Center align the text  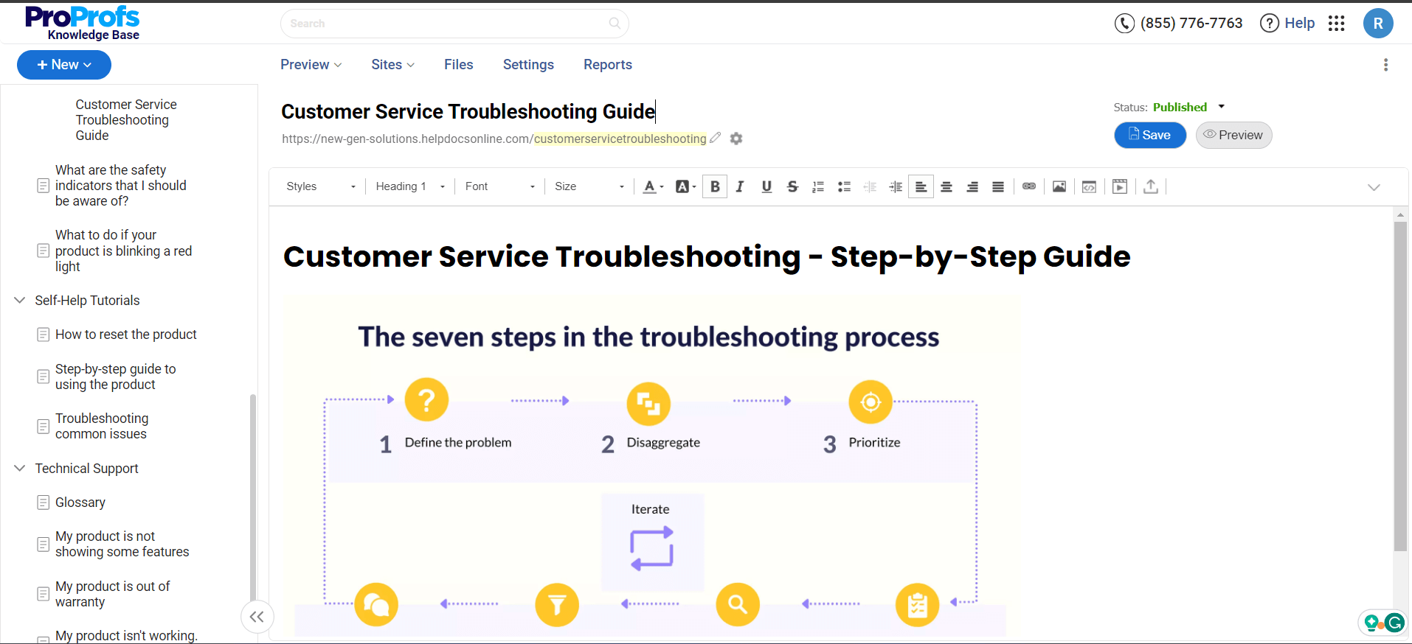(x=946, y=186)
